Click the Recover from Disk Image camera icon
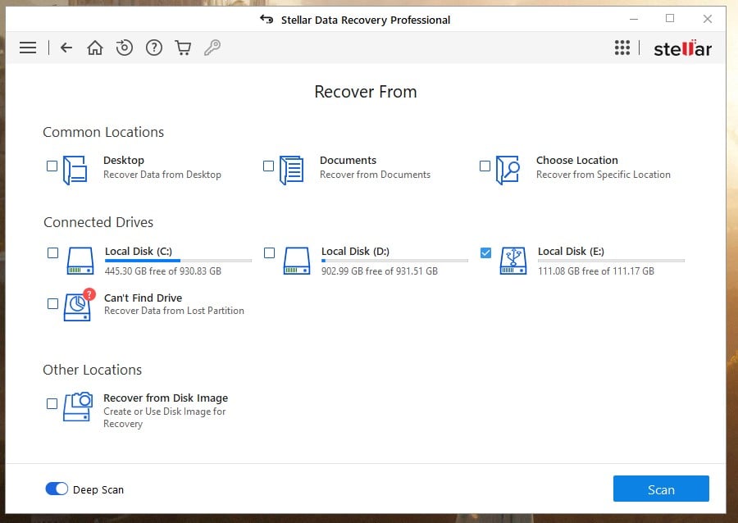 tap(78, 407)
